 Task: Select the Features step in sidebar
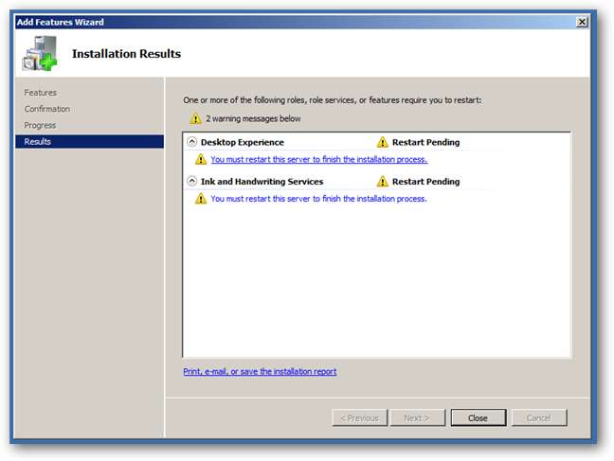point(41,93)
